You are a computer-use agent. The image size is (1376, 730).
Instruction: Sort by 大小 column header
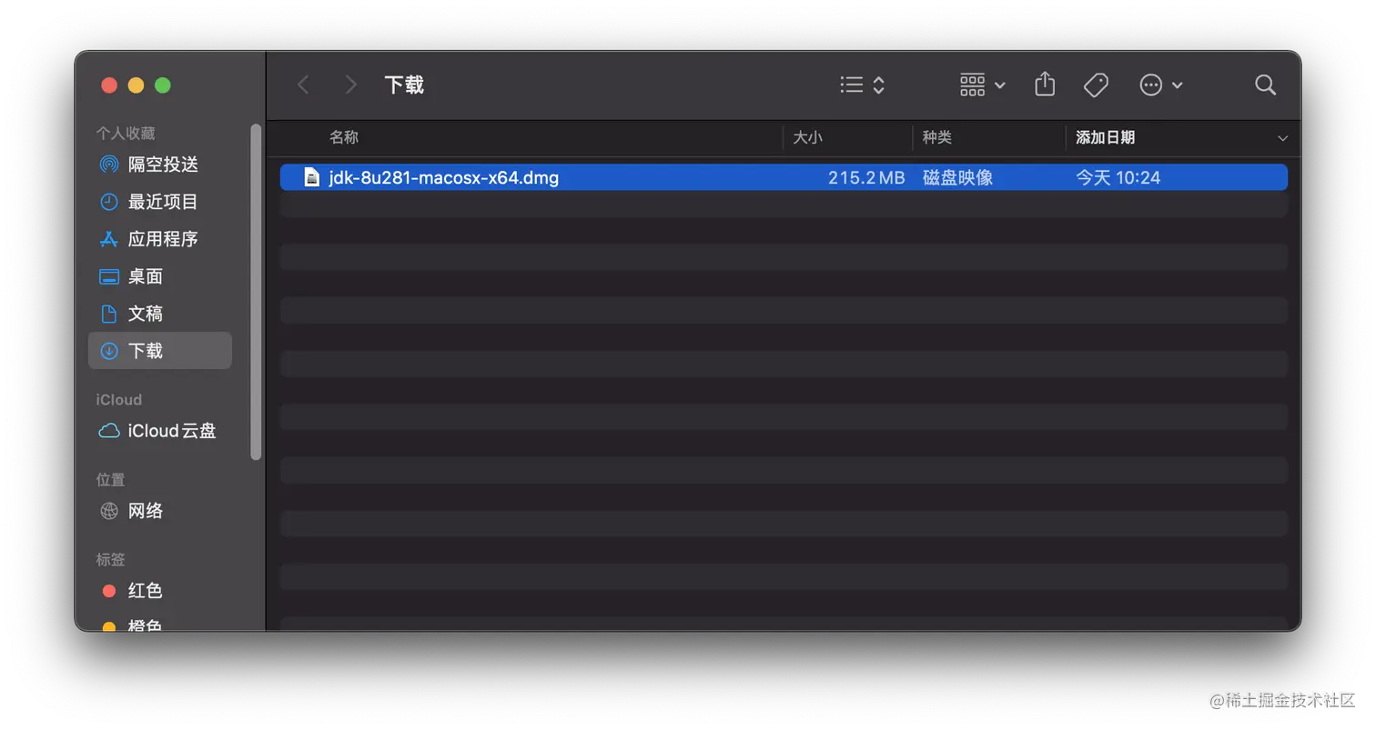coord(808,138)
